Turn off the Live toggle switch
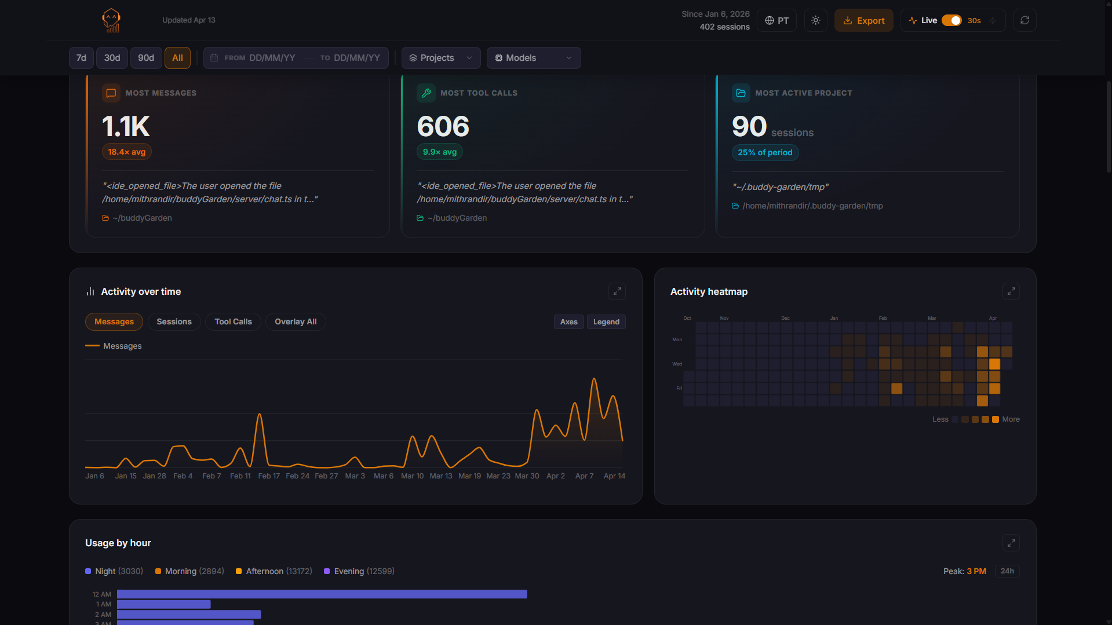1112x625 pixels. pos(951,20)
